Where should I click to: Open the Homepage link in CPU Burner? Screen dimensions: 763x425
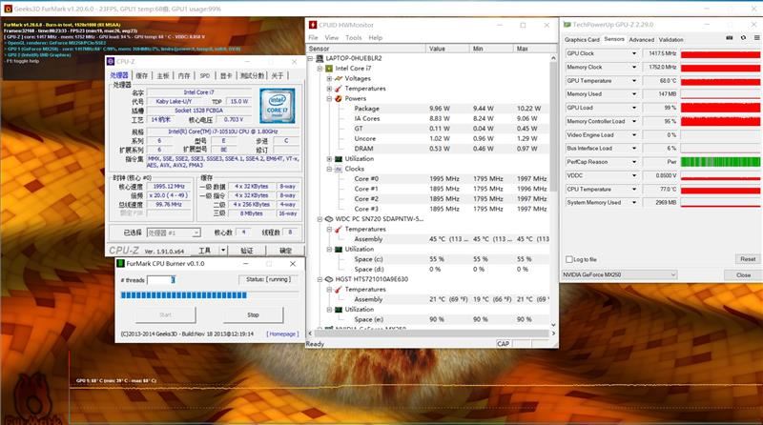282,334
